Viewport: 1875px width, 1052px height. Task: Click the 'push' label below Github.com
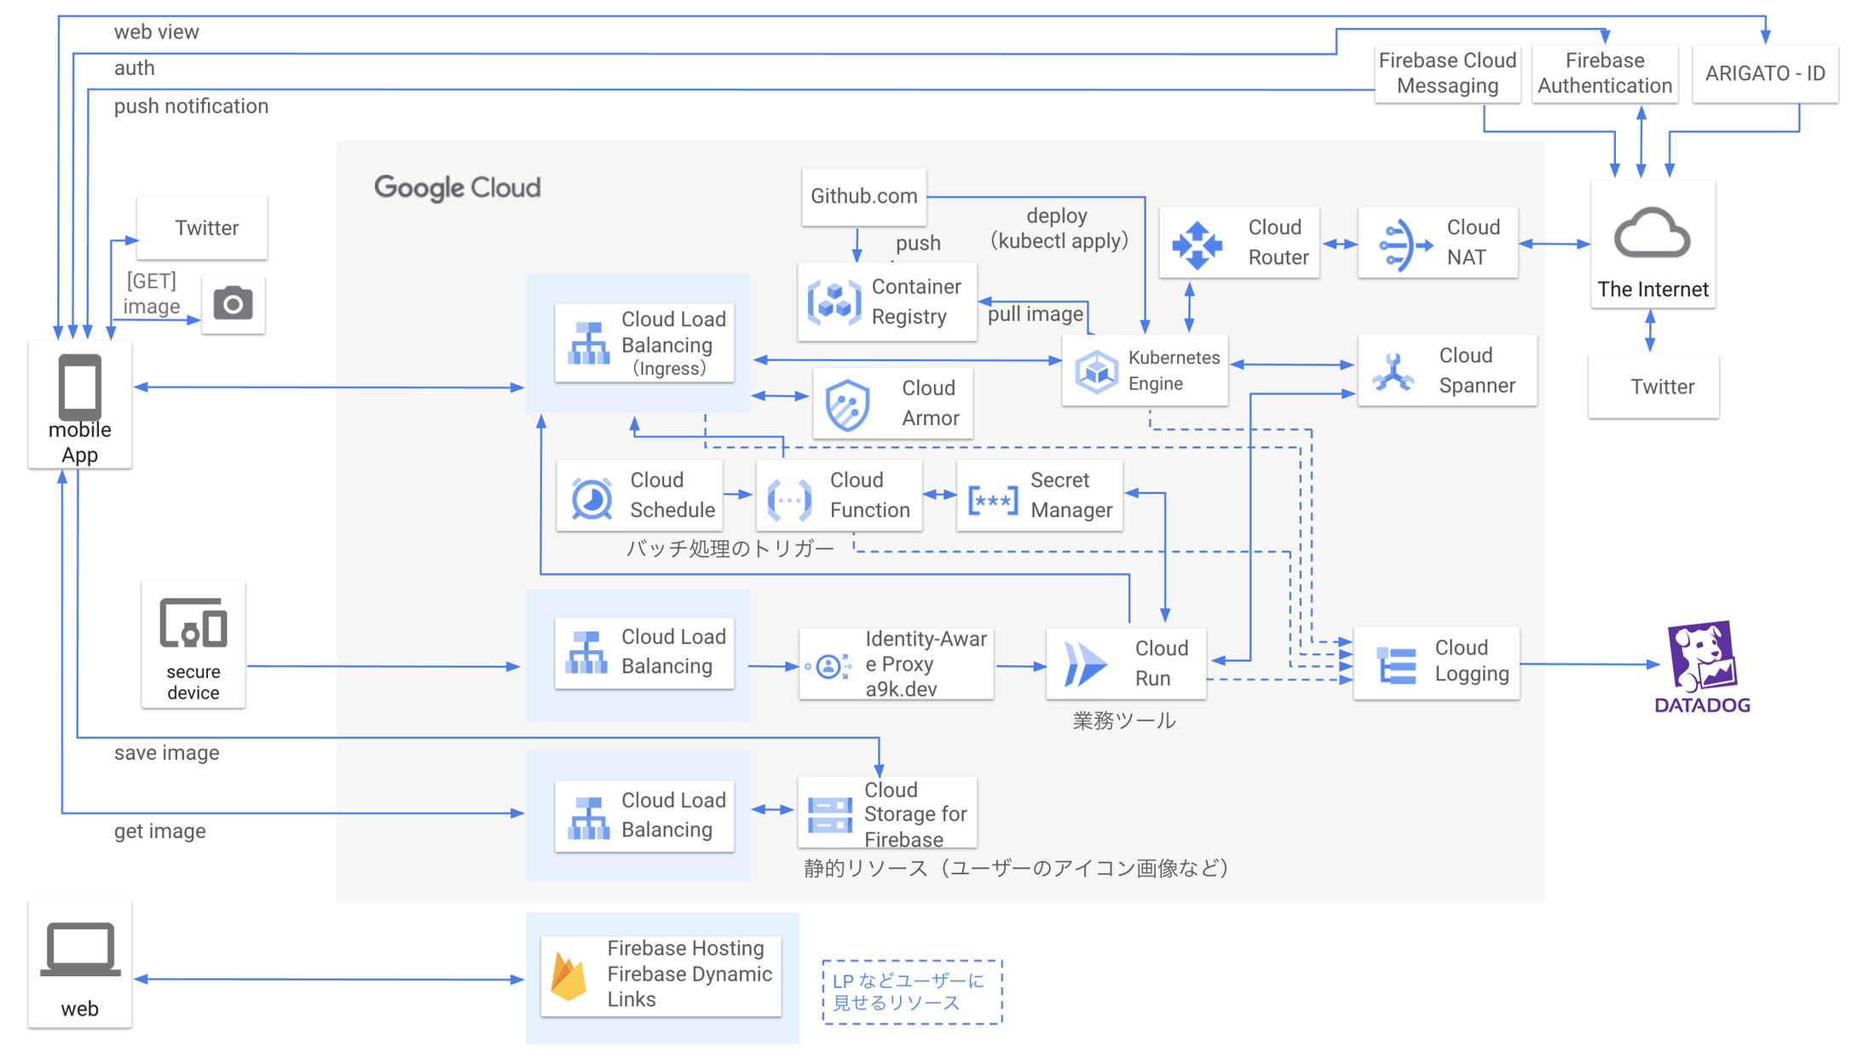click(918, 244)
